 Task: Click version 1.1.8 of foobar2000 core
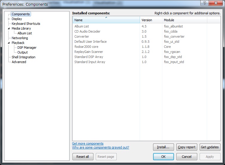click(146, 47)
